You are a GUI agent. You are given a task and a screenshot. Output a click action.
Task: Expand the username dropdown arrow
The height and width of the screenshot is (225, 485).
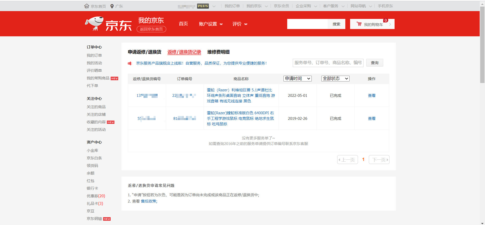(214, 6)
